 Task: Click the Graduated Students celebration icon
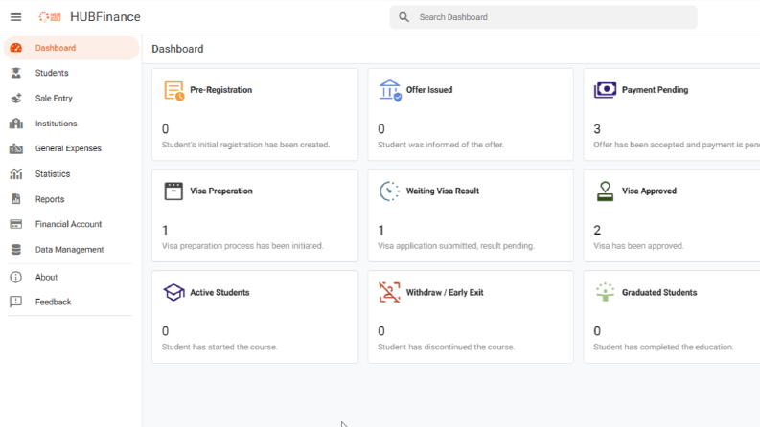(605, 292)
